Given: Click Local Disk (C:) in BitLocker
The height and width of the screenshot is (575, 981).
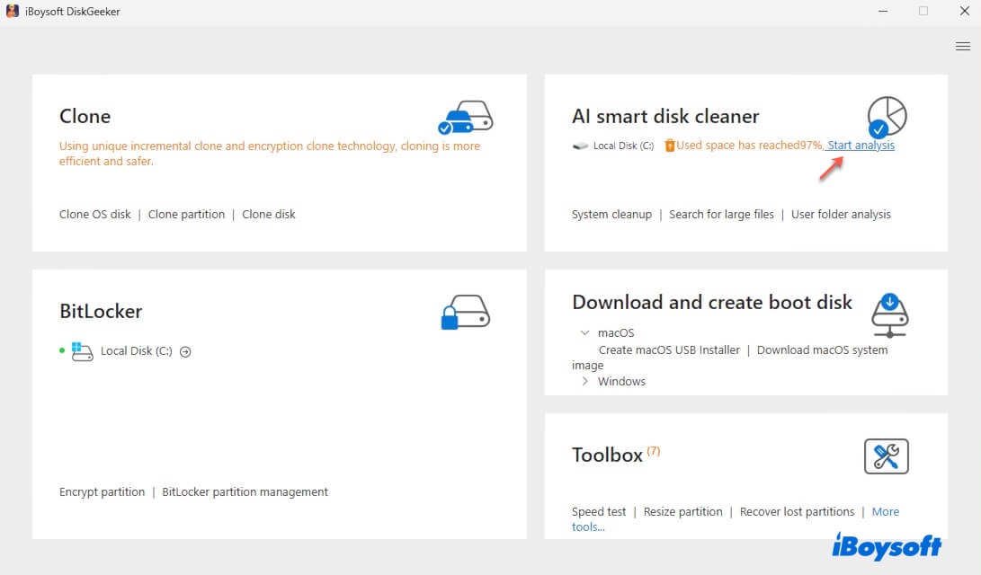Looking at the screenshot, I should coord(137,351).
